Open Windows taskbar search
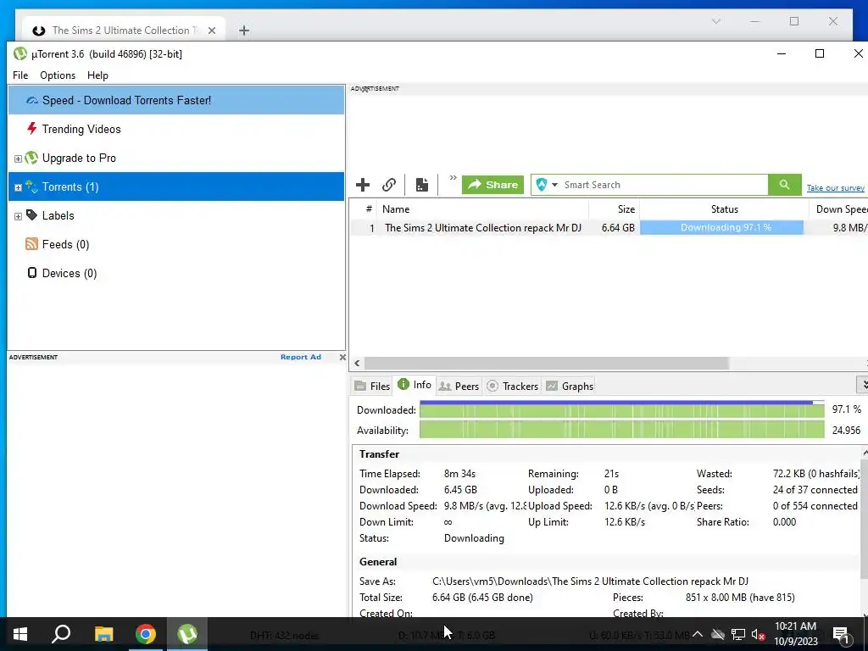Image resolution: width=868 pixels, height=651 pixels. click(61, 634)
